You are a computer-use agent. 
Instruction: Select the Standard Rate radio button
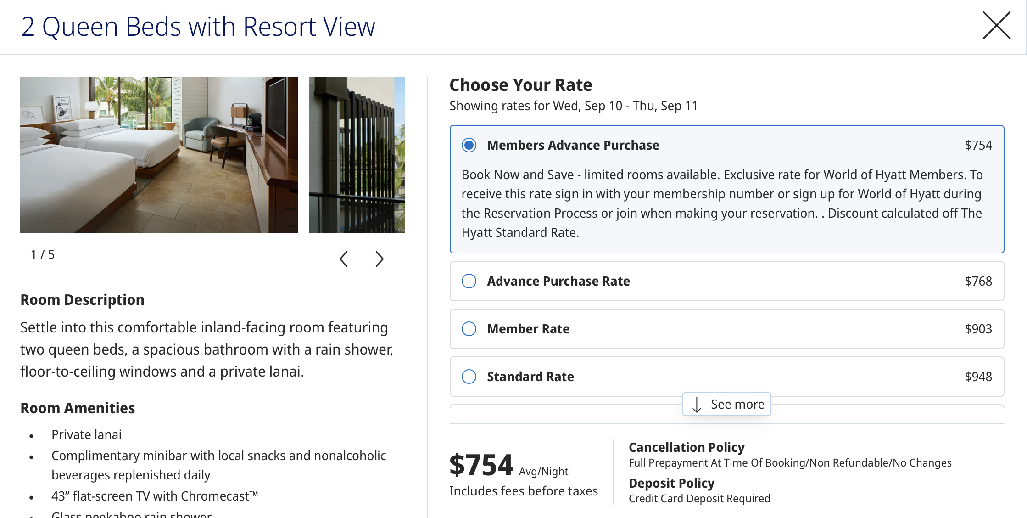[469, 377]
